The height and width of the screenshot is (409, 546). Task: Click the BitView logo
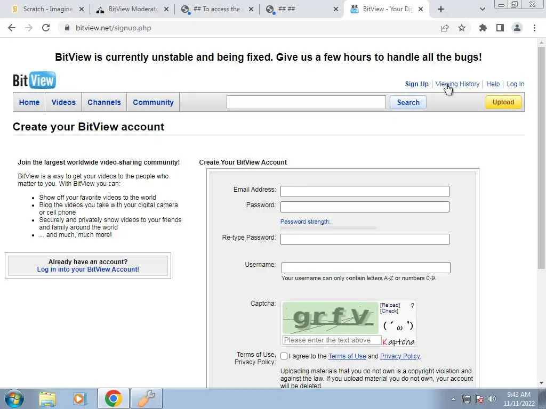34,80
